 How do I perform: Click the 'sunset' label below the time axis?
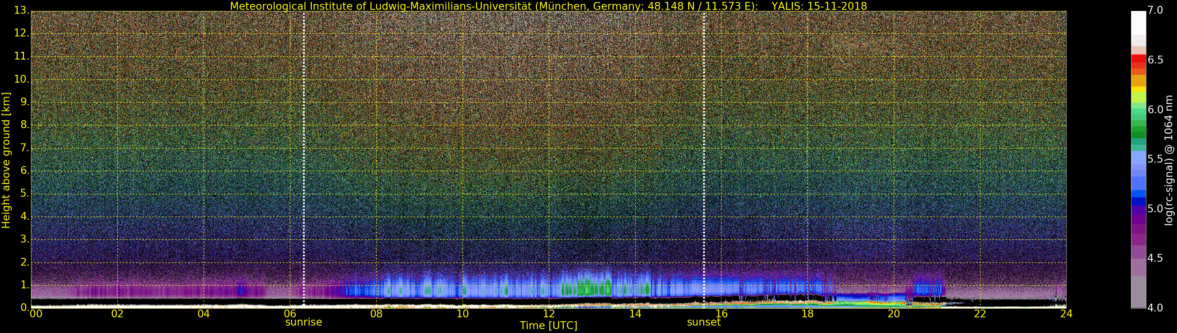(703, 322)
